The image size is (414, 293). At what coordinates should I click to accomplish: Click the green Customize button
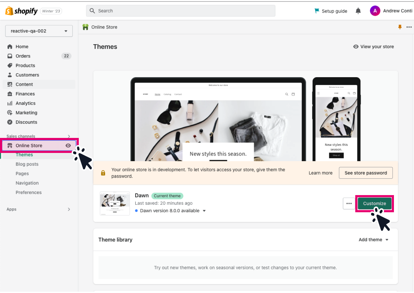[x=374, y=203]
